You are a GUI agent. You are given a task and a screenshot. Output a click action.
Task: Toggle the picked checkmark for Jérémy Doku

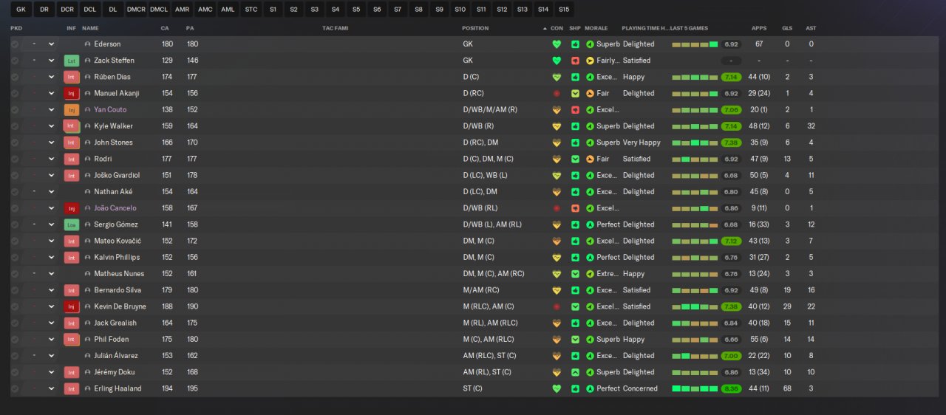[x=15, y=372]
